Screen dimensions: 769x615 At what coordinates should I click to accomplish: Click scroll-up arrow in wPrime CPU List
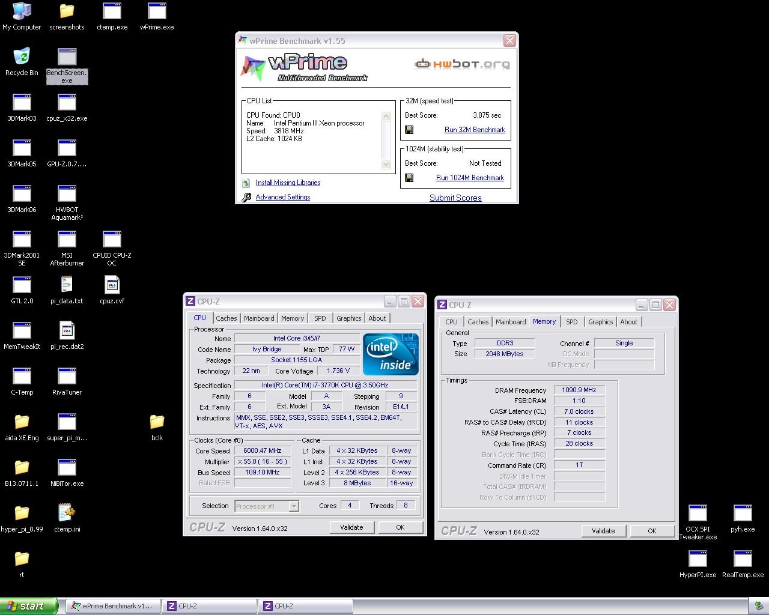(x=386, y=116)
